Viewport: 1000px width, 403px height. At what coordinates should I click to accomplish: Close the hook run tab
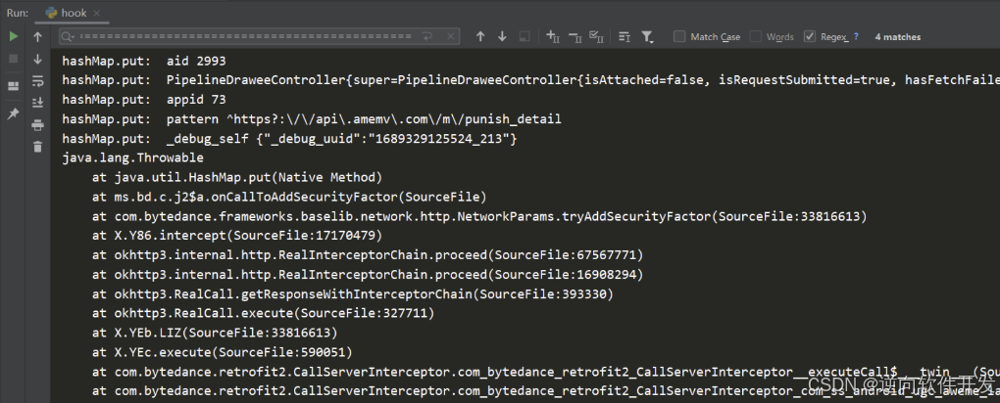tap(97, 13)
